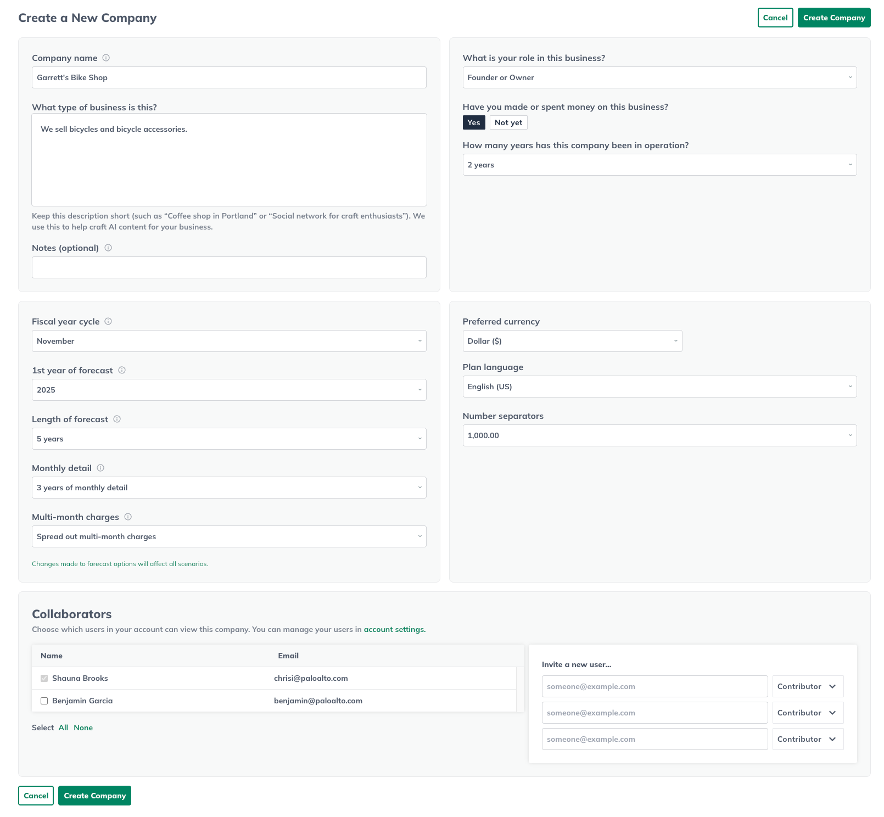
Task: Click the Notes (optional) info icon
Action: pyautogui.click(x=108, y=248)
